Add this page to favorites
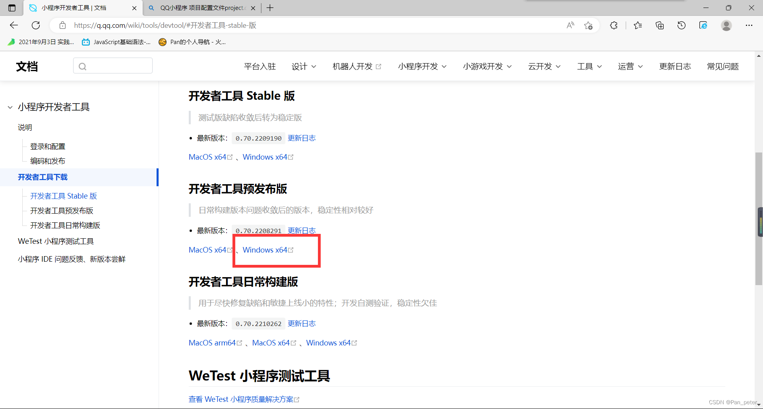Viewport: 763px width, 409px height. [589, 25]
